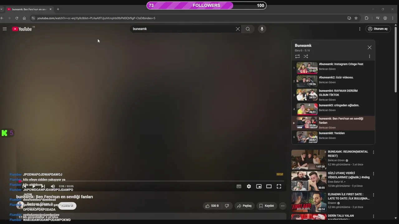Open the Chrome three-dot menu
Viewport: 399px width, 224px height.
click(x=393, y=18)
